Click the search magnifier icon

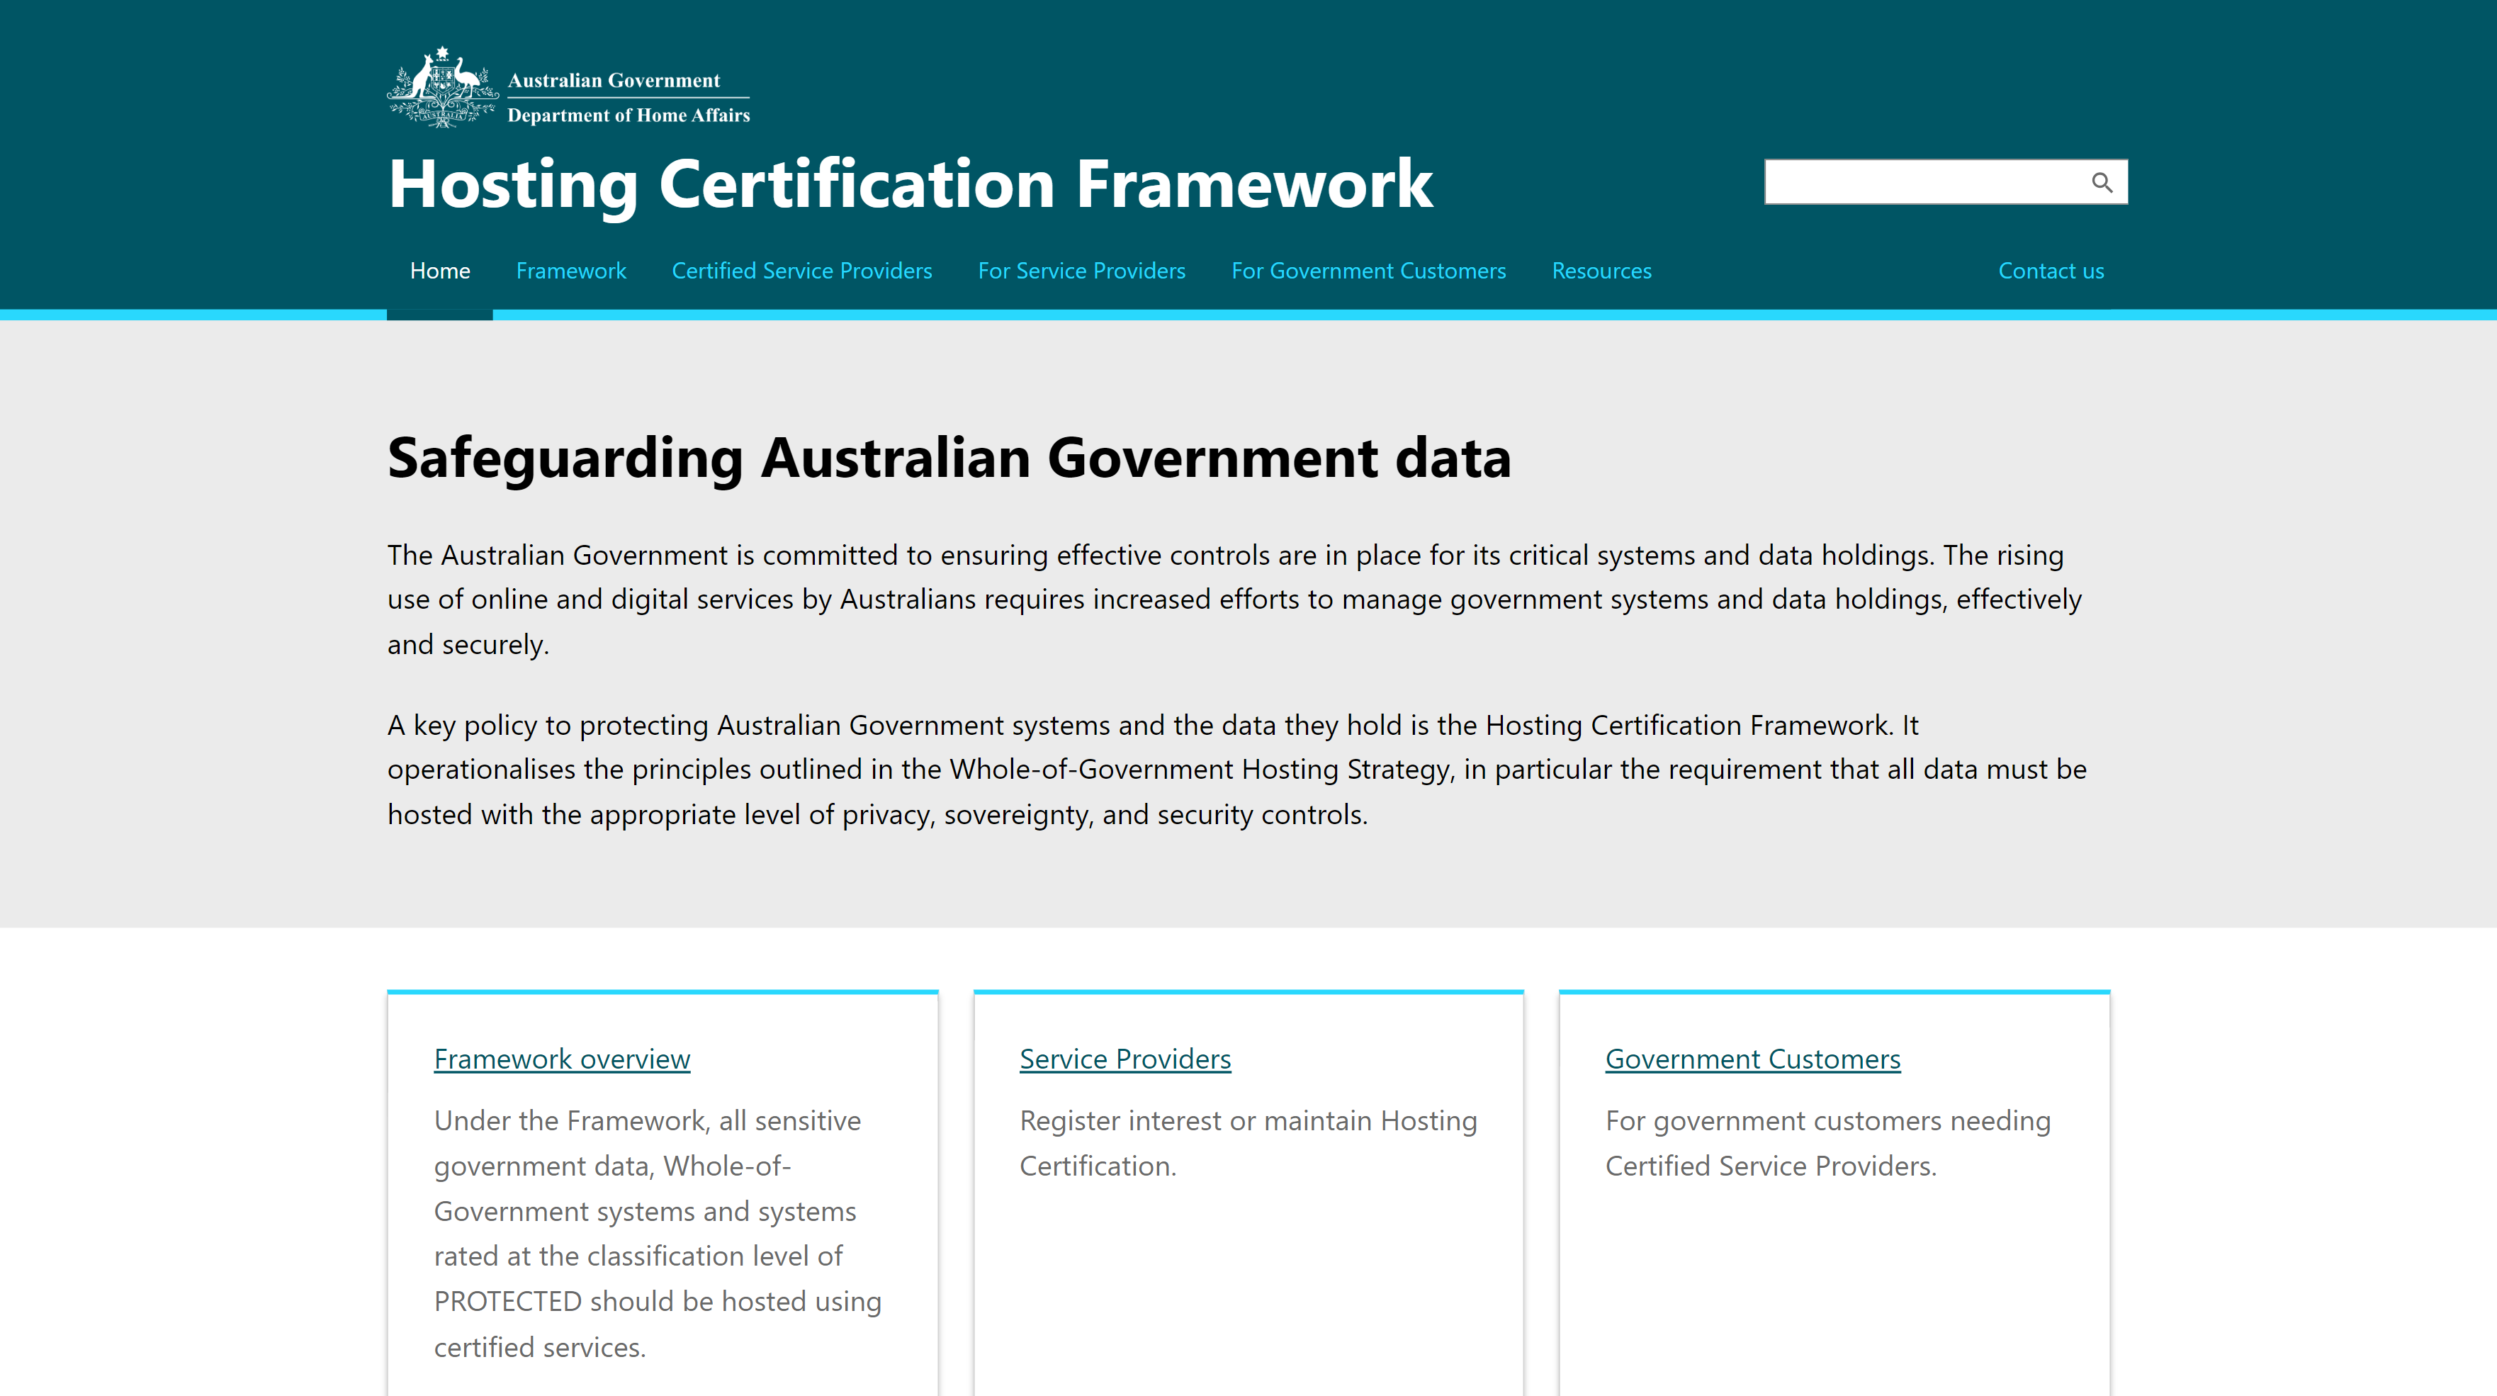pyautogui.click(x=2100, y=182)
